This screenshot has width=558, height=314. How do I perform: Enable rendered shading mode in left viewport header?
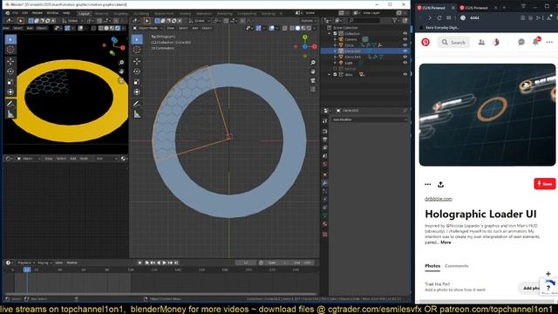pos(118,28)
